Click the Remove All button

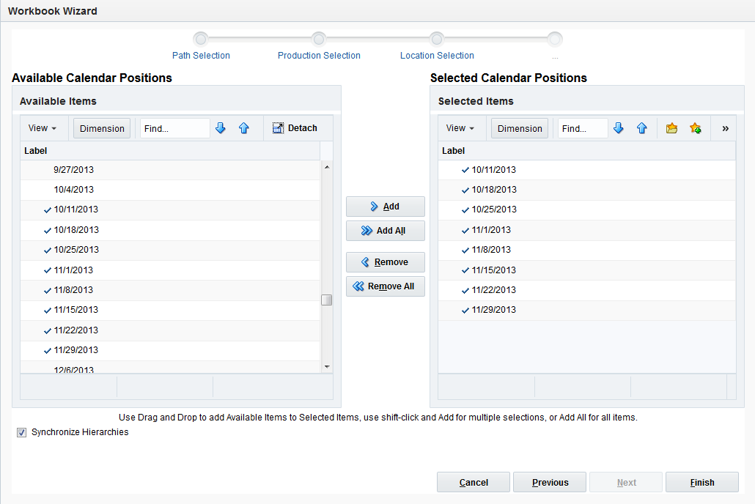(386, 286)
